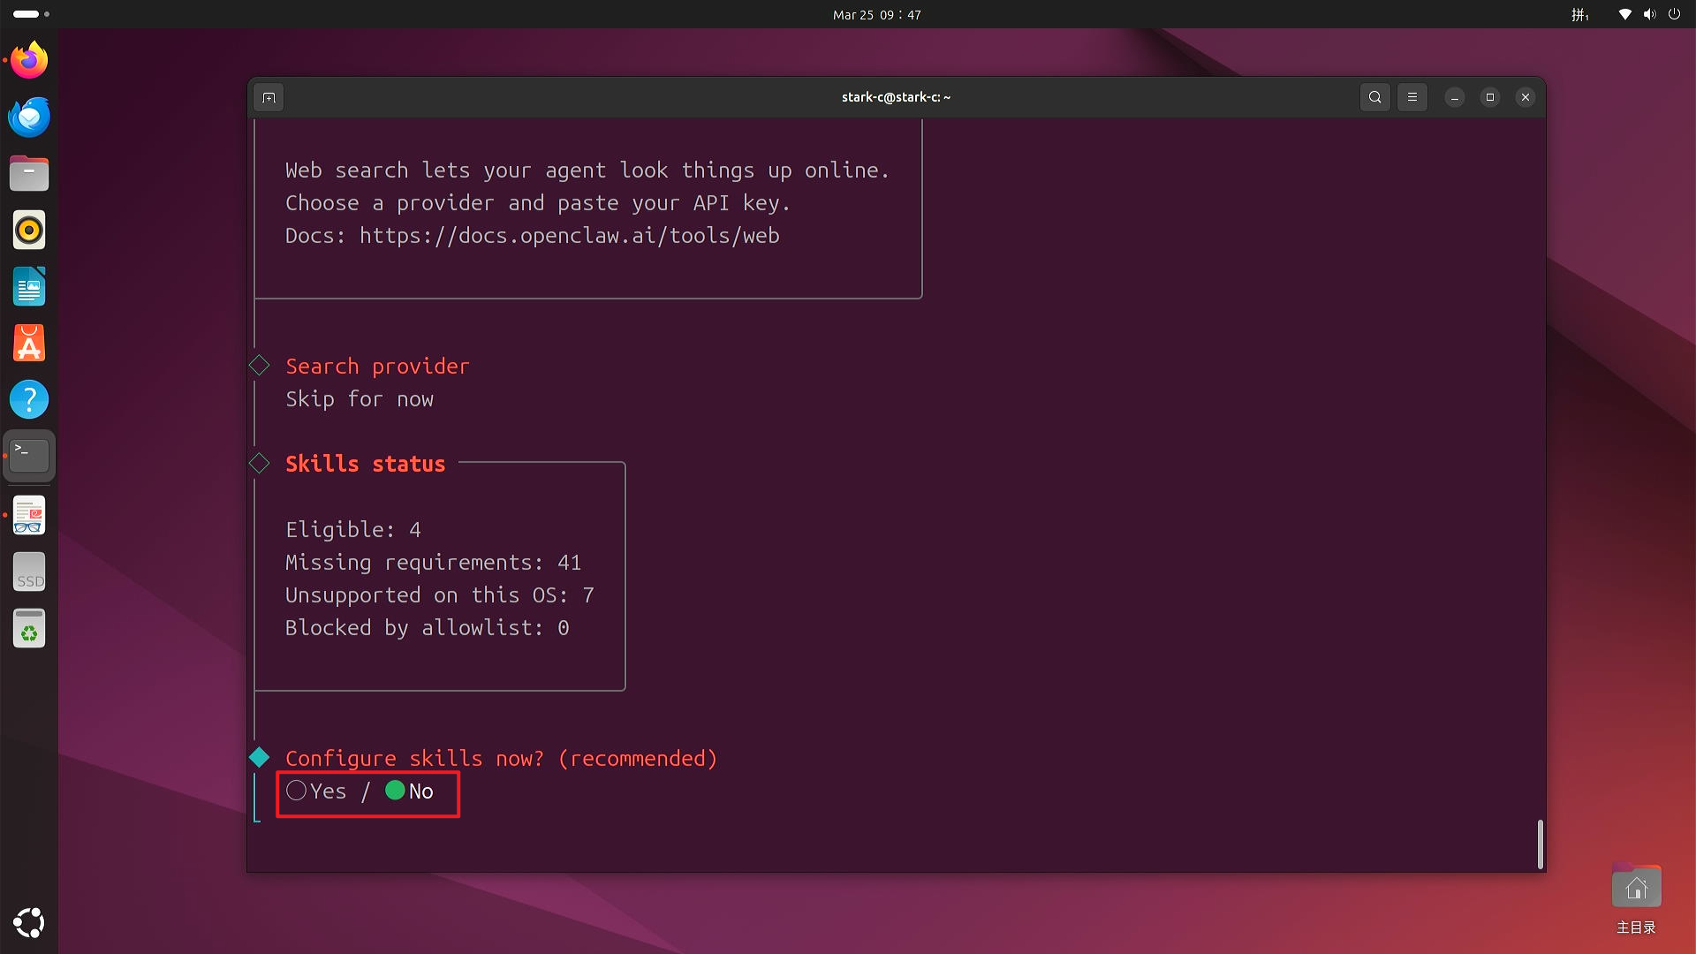Open the SSD drive in the dock

pyautogui.click(x=29, y=572)
